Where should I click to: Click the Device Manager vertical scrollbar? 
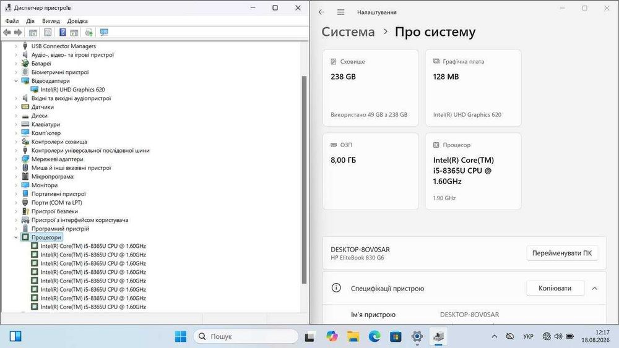coord(304,179)
